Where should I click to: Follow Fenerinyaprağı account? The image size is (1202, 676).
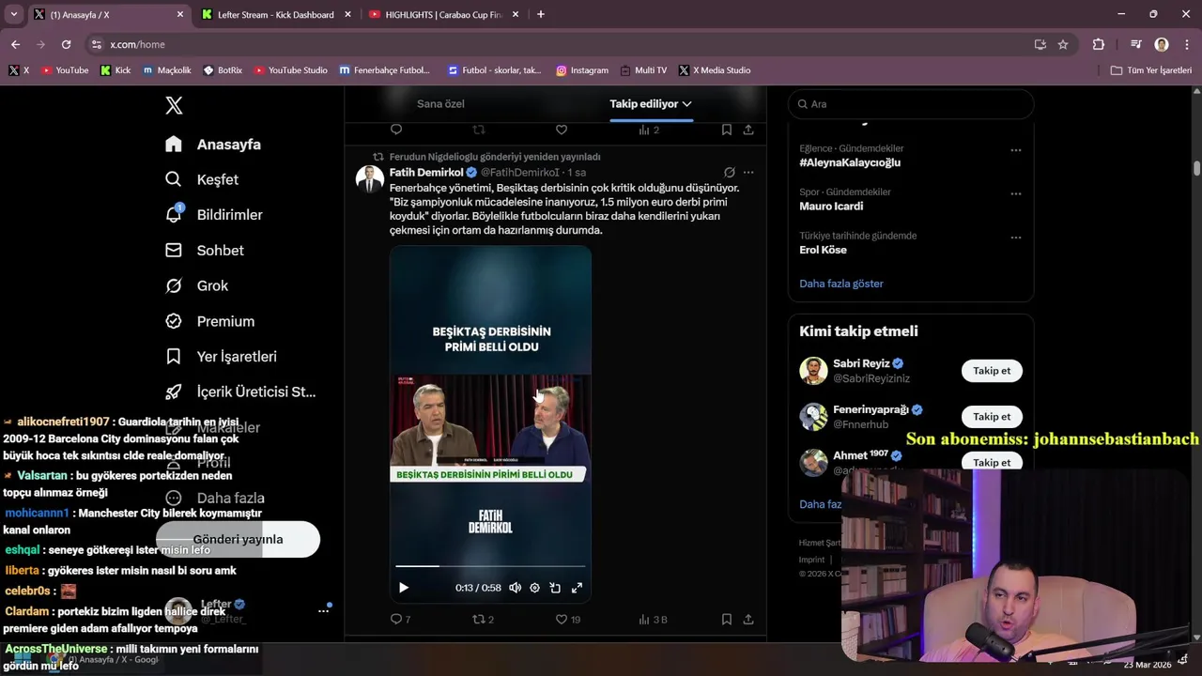(992, 417)
